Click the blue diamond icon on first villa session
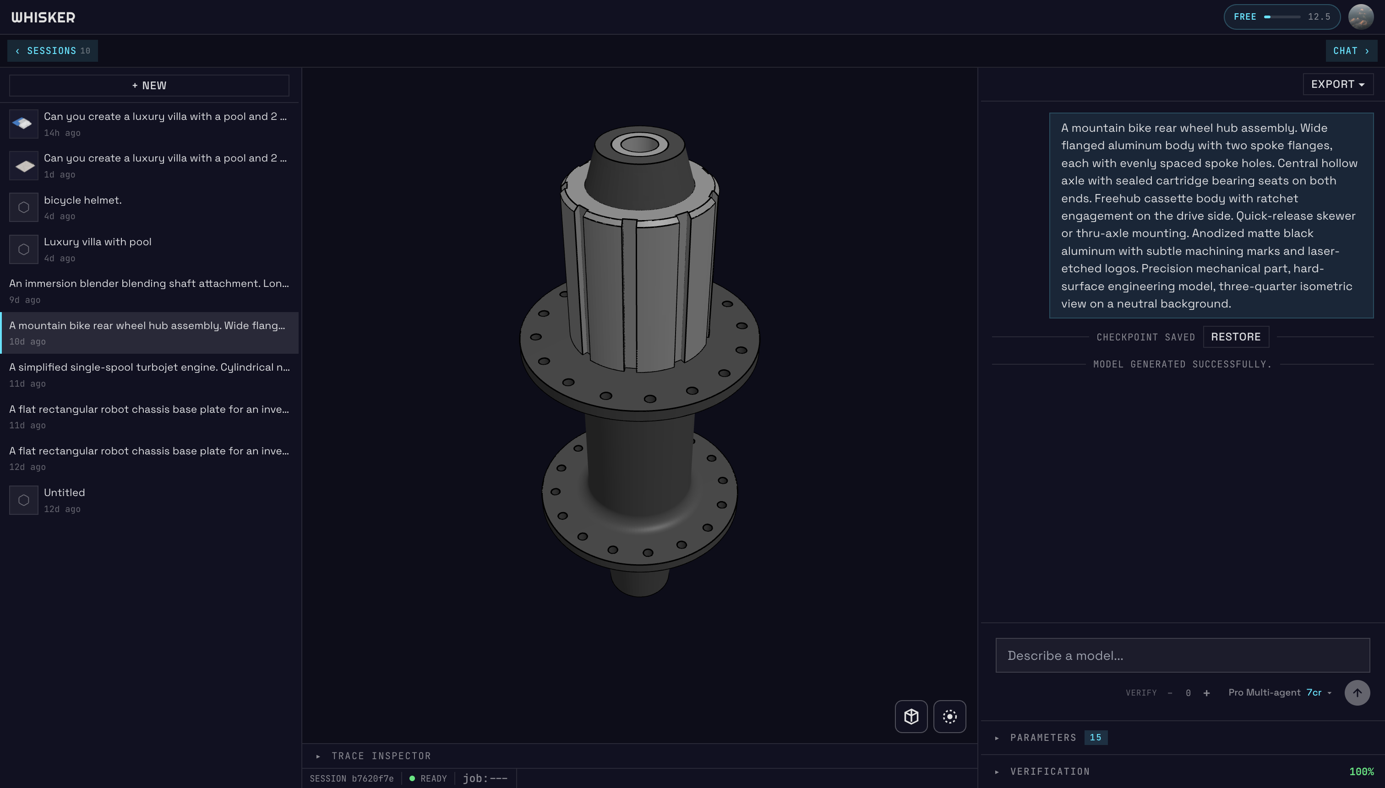This screenshot has width=1385, height=788. pos(23,124)
